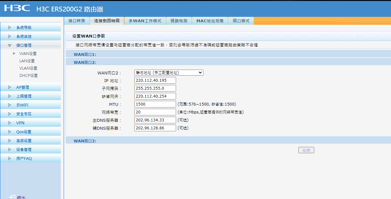Image resolution: width=391 pixels, height=199 pixels.
Task: Expand the AP管理 menu
Action: point(31,87)
